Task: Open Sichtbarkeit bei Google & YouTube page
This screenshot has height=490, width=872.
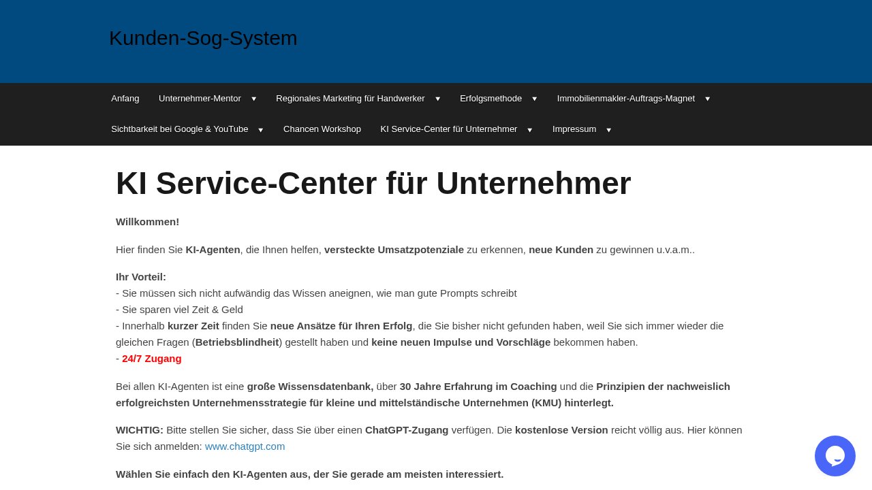Action: pos(180,129)
